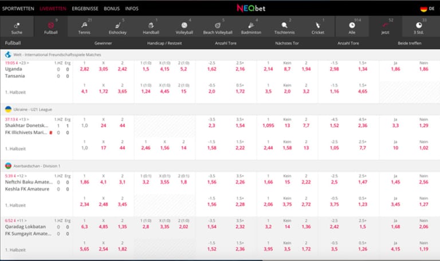
Task: Click the NEObet logo
Action: (250, 9)
